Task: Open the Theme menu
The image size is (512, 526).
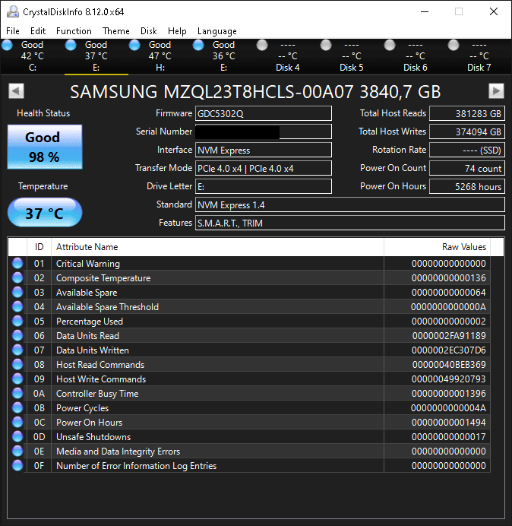Action: [116, 31]
